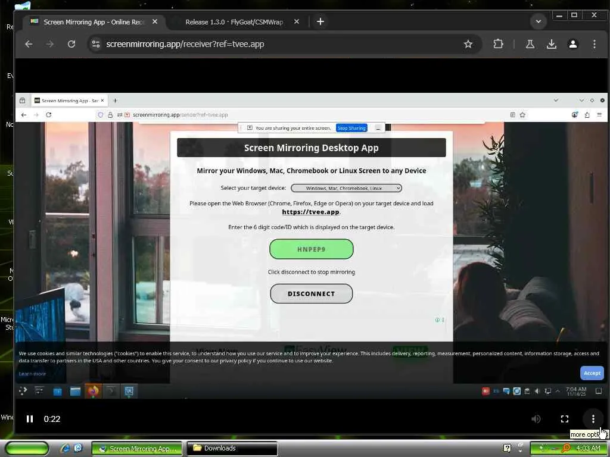The image size is (610, 457).
Task: Open a new Chrome tab with plus
Action: [320, 21]
